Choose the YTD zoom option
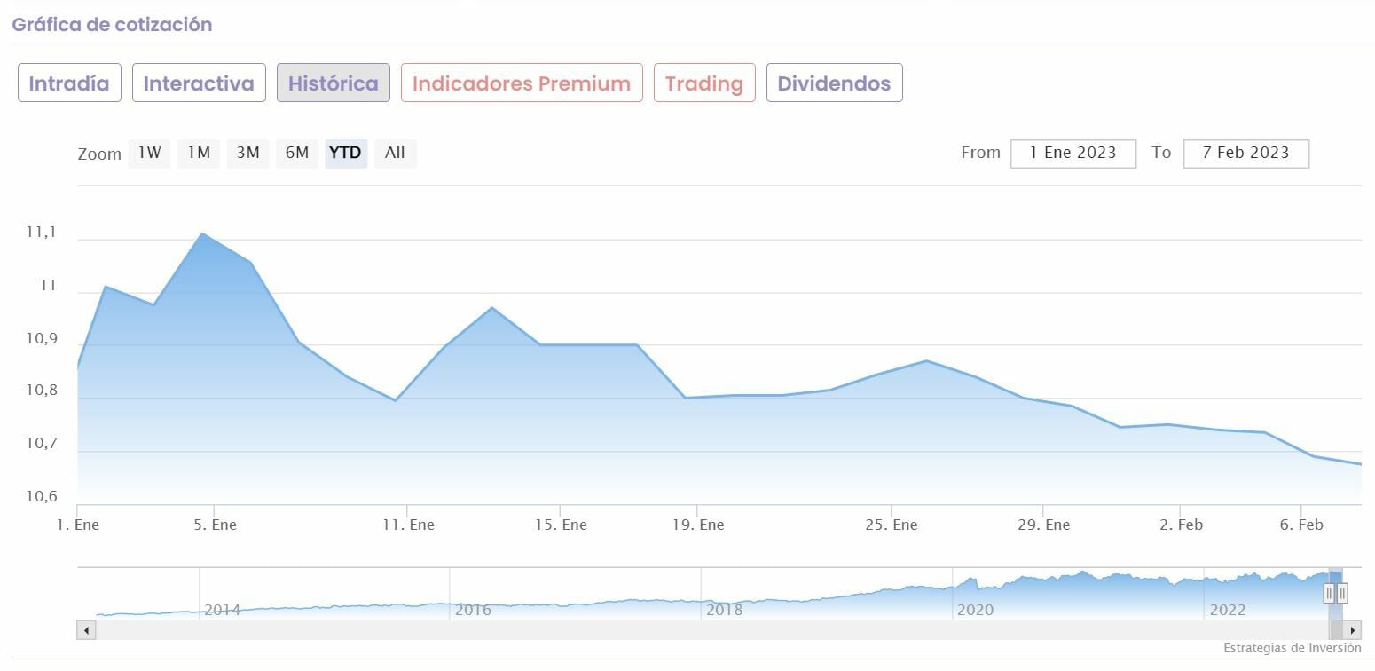Screen dimensions: 1375x671 [x=345, y=153]
